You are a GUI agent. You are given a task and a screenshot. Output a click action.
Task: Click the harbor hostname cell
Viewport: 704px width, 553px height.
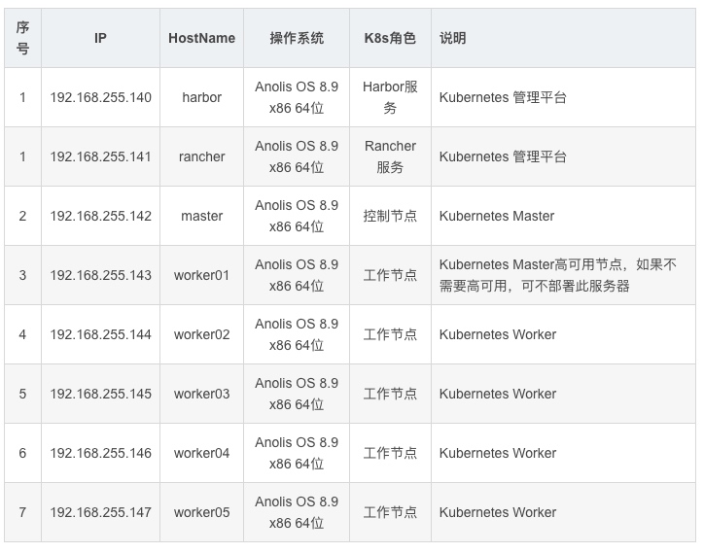click(x=201, y=97)
